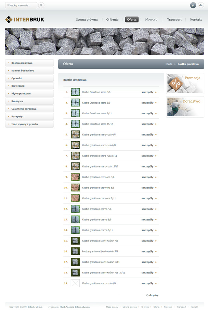The image size is (208, 317).
Task: Switch language to Polish (pl)
Action: [193, 5]
